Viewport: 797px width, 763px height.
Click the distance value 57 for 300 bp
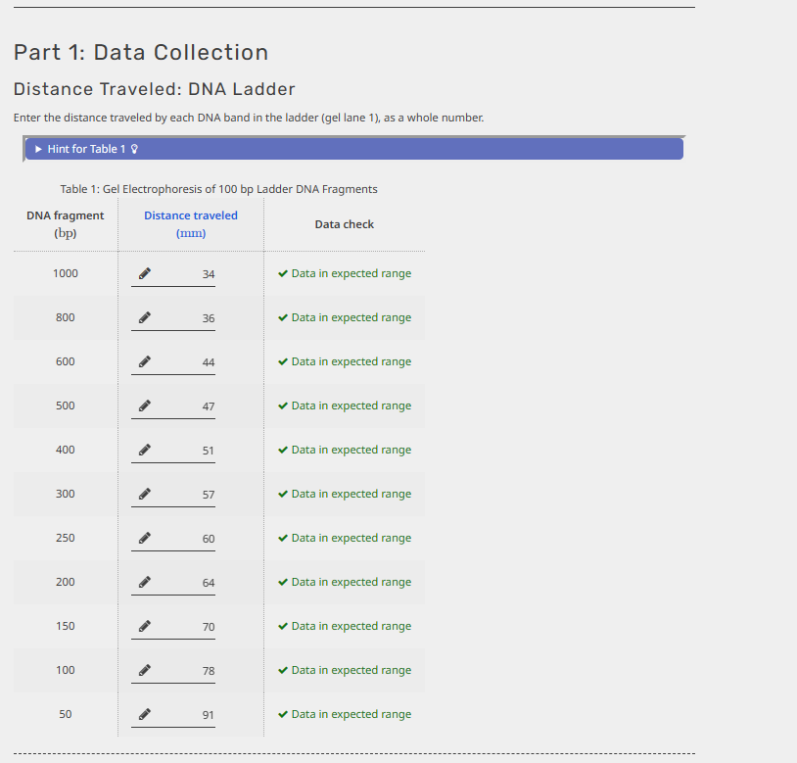click(191, 495)
